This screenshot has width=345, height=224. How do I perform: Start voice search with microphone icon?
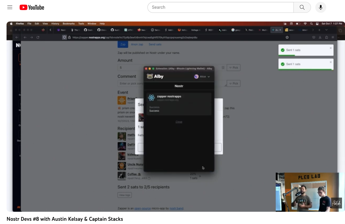pos(320,7)
